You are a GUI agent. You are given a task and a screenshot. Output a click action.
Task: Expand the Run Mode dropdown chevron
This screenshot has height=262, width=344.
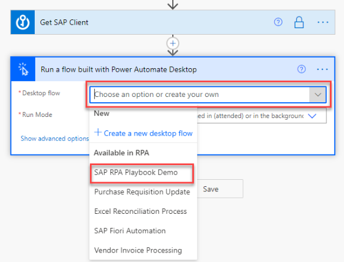[312, 116]
